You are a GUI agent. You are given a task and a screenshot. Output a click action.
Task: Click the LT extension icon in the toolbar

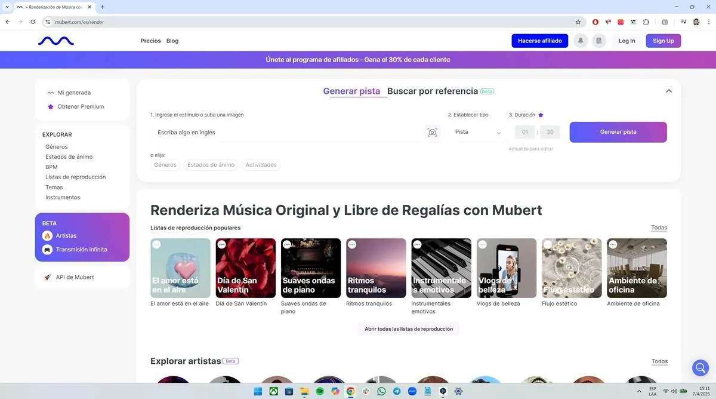click(x=633, y=22)
